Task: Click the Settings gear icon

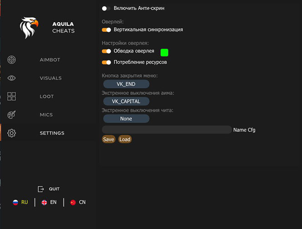Action: (12, 133)
